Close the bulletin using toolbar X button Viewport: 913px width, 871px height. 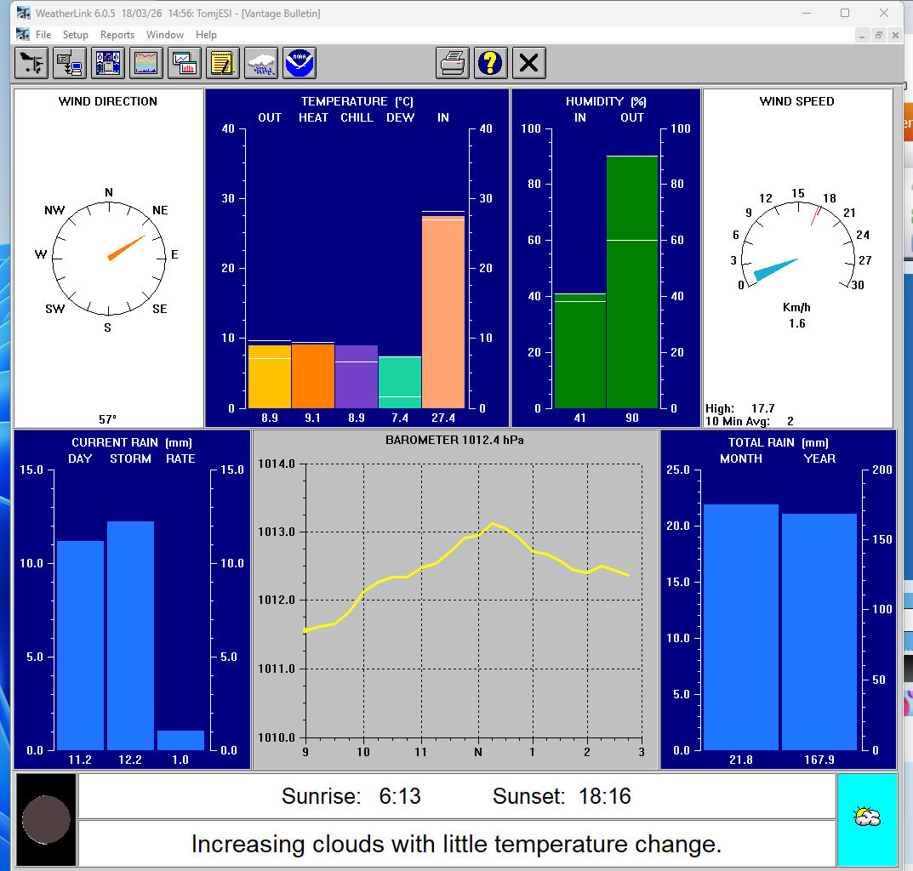pyautogui.click(x=529, y=63)
